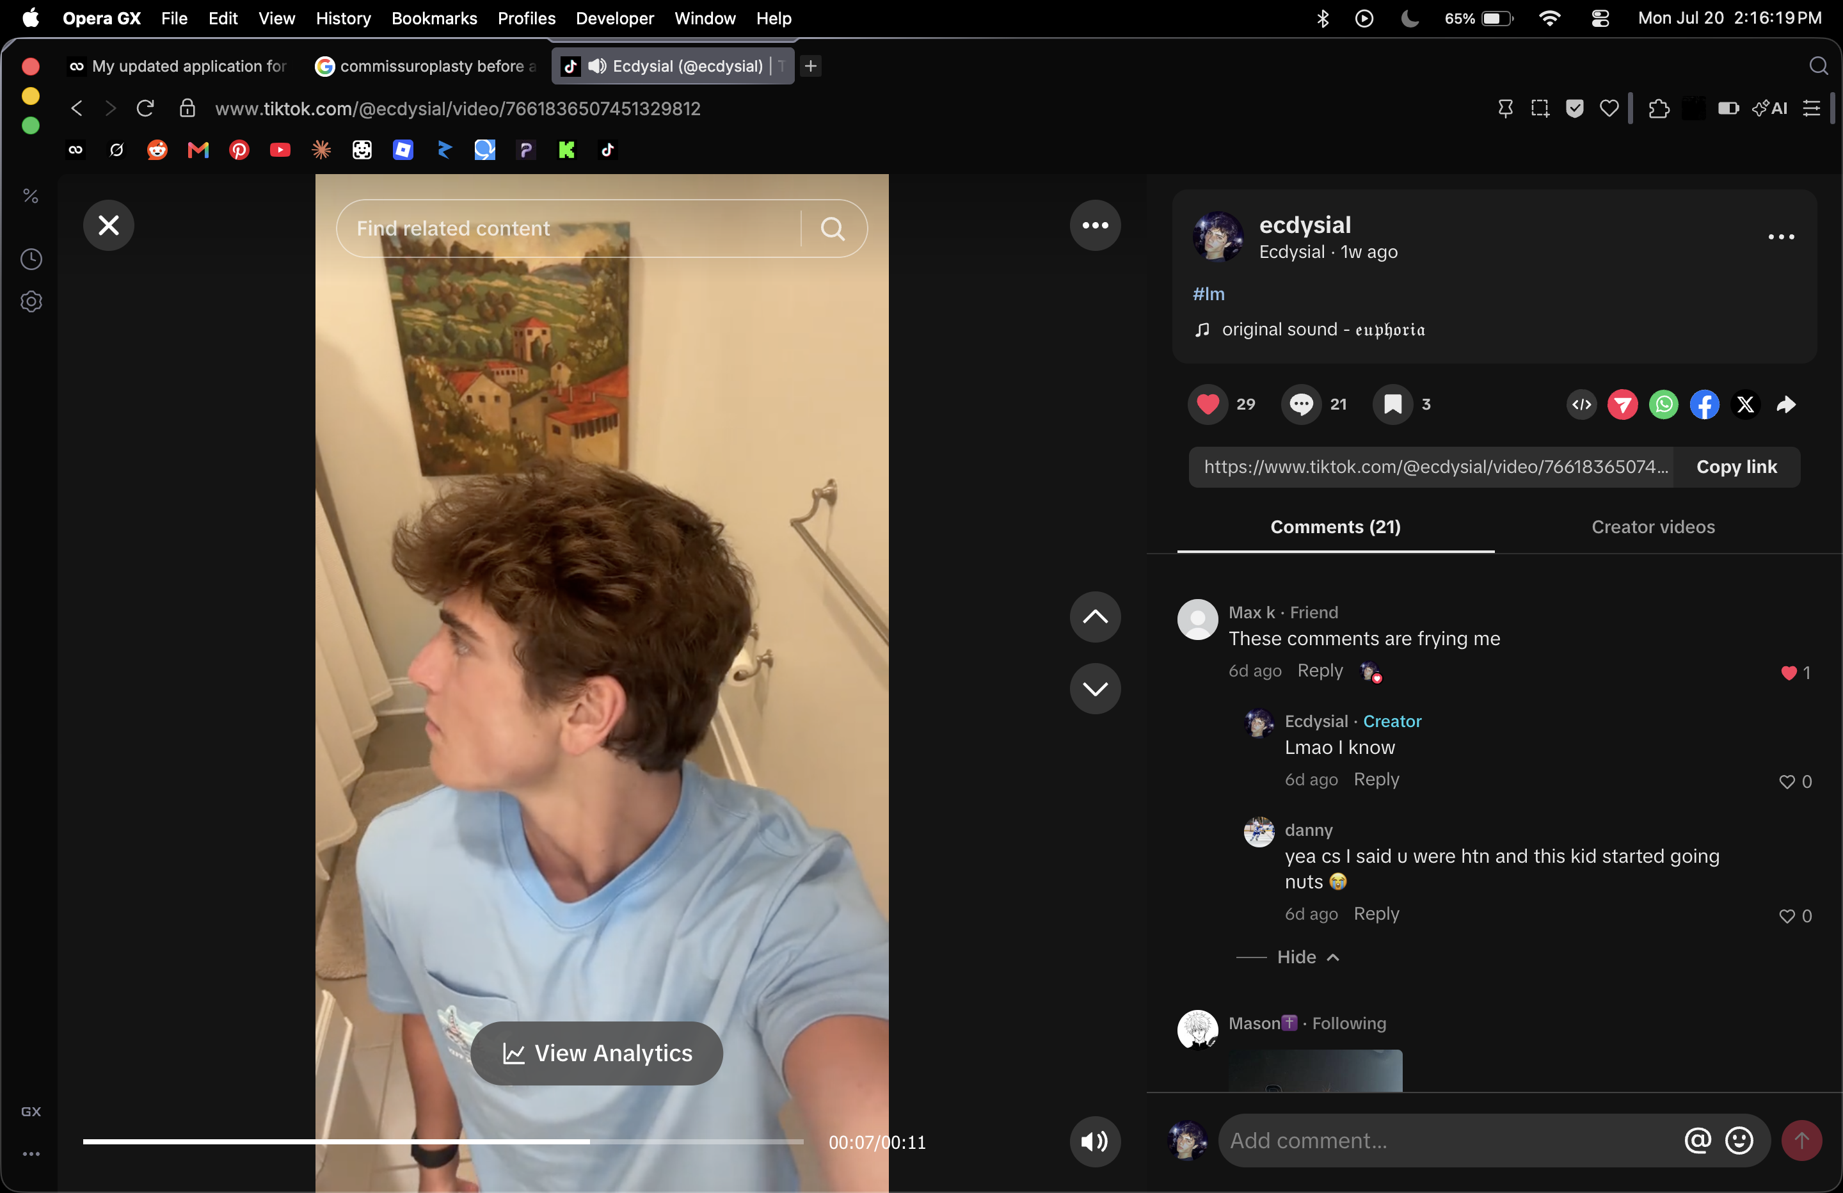Mute the Ecydsial tab audio icon

pyautogui.click(x=596, y=67)
